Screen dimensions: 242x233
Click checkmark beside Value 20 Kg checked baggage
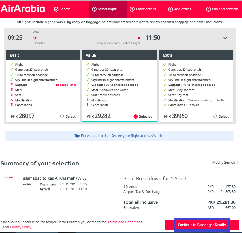pos(87,85)
